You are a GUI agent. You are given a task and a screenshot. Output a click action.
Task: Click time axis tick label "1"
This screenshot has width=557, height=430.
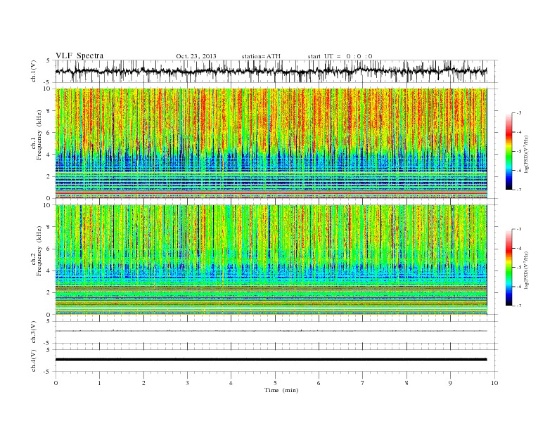click(99, 383)
